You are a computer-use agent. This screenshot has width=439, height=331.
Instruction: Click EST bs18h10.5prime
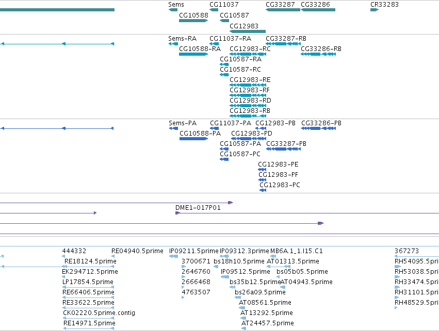(x=216, y=267)
